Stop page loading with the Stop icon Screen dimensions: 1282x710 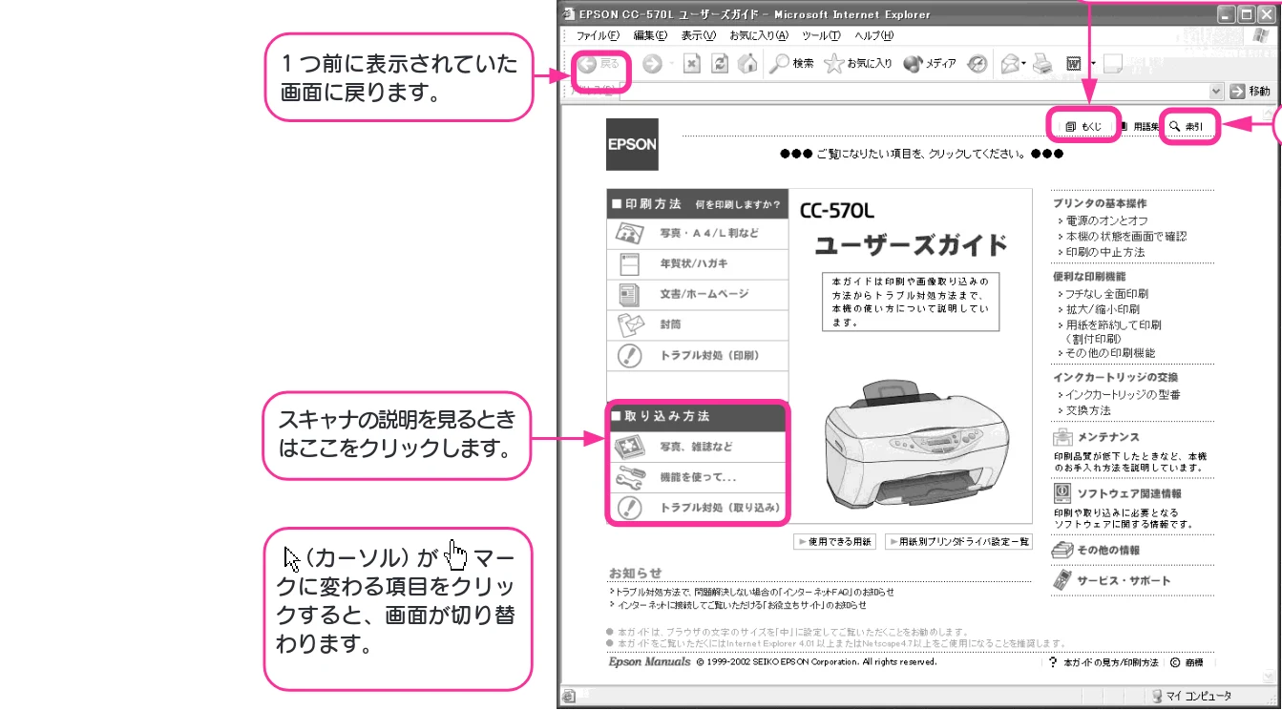pos(692,65)
